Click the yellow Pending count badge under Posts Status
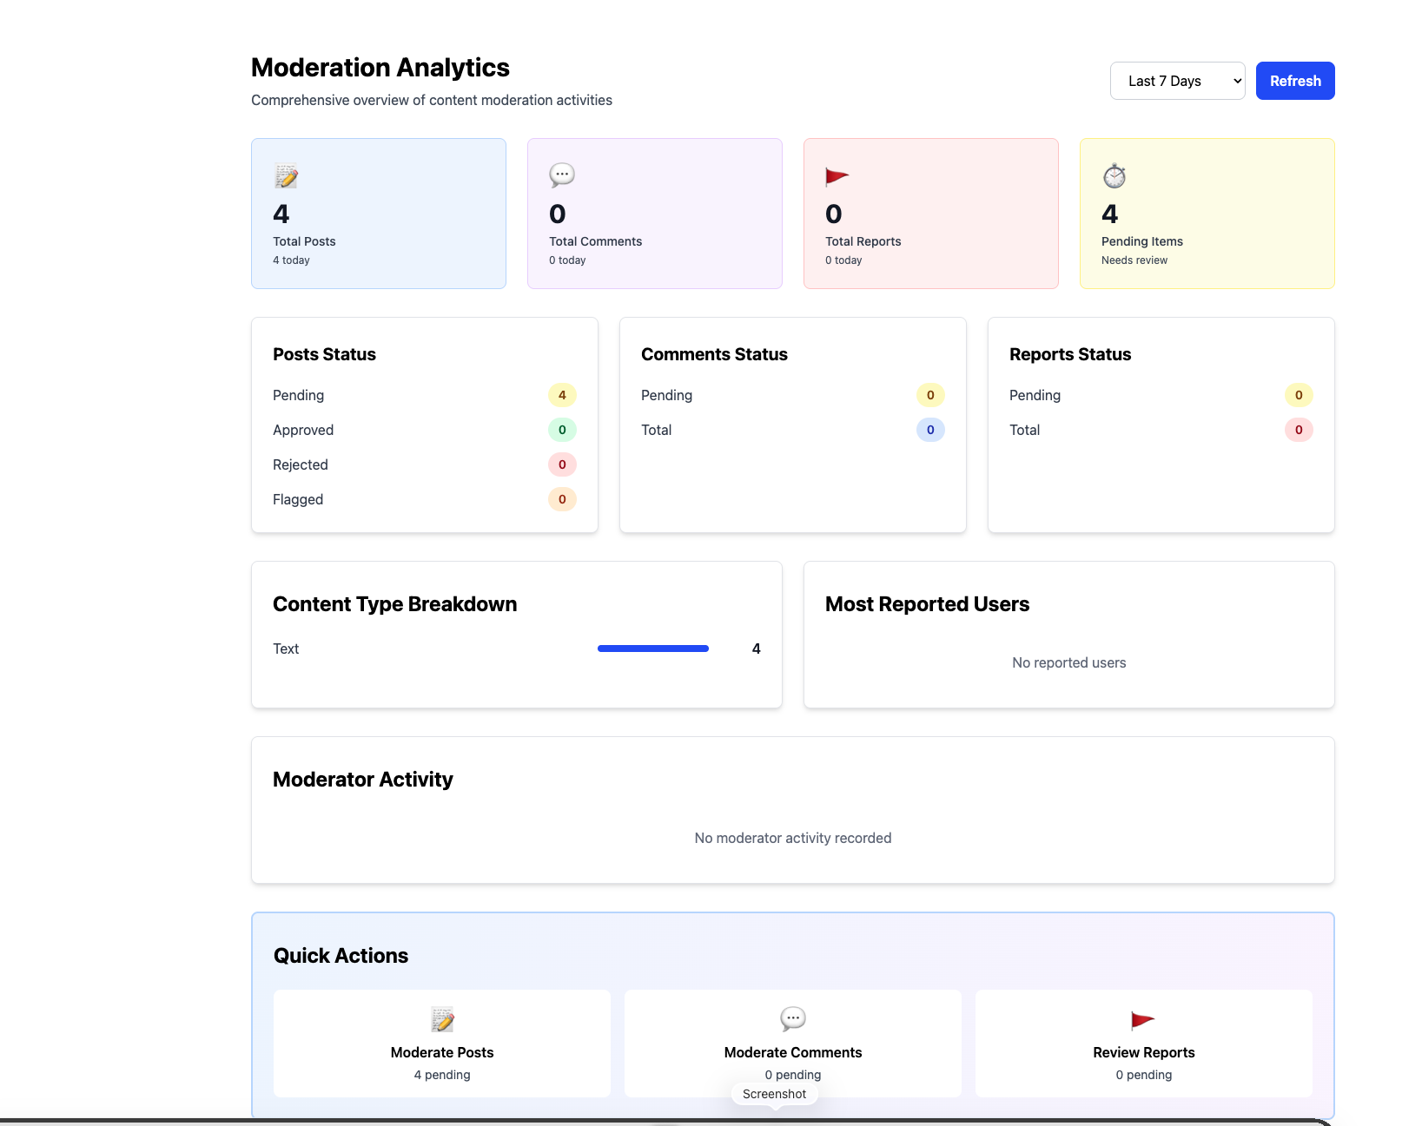Screen dimensions: 1422x1126 (x=562, y=395)
